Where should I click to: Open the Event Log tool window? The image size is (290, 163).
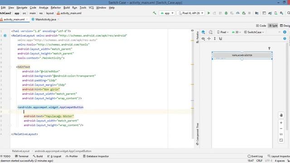255,156
